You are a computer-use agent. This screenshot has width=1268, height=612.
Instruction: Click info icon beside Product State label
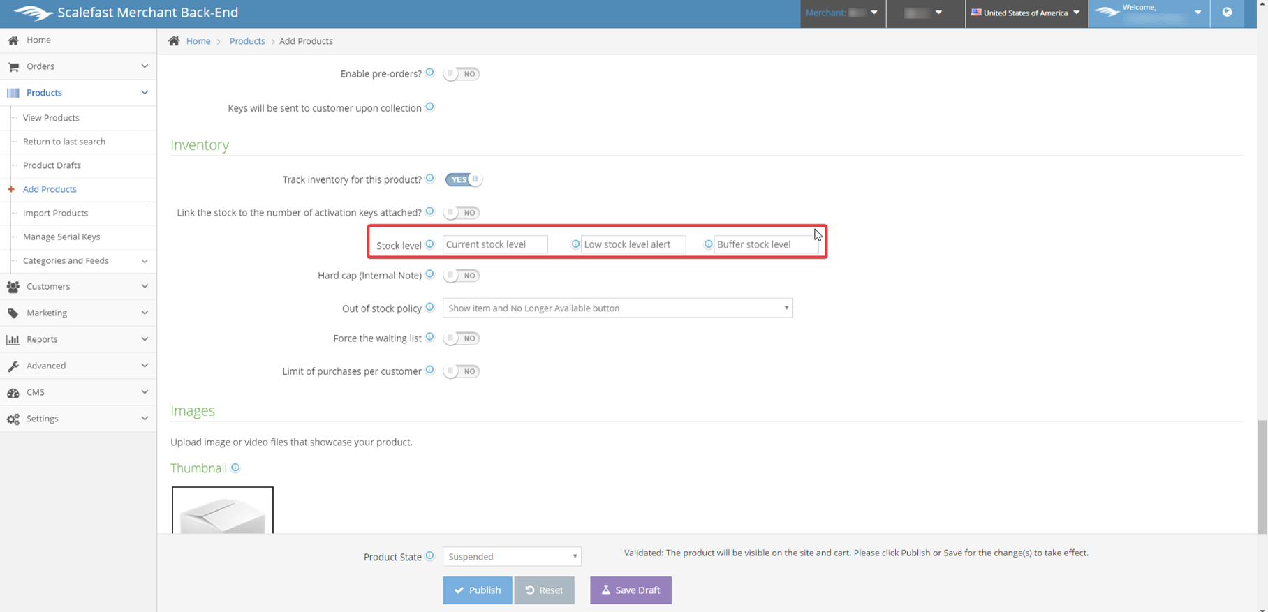430,556
